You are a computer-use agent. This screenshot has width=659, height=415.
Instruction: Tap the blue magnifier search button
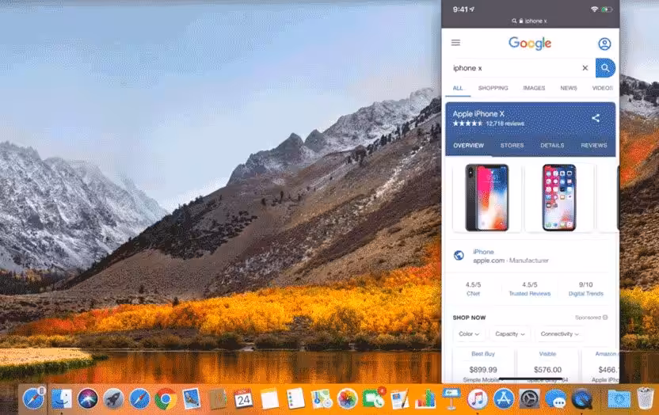(605, 68)
